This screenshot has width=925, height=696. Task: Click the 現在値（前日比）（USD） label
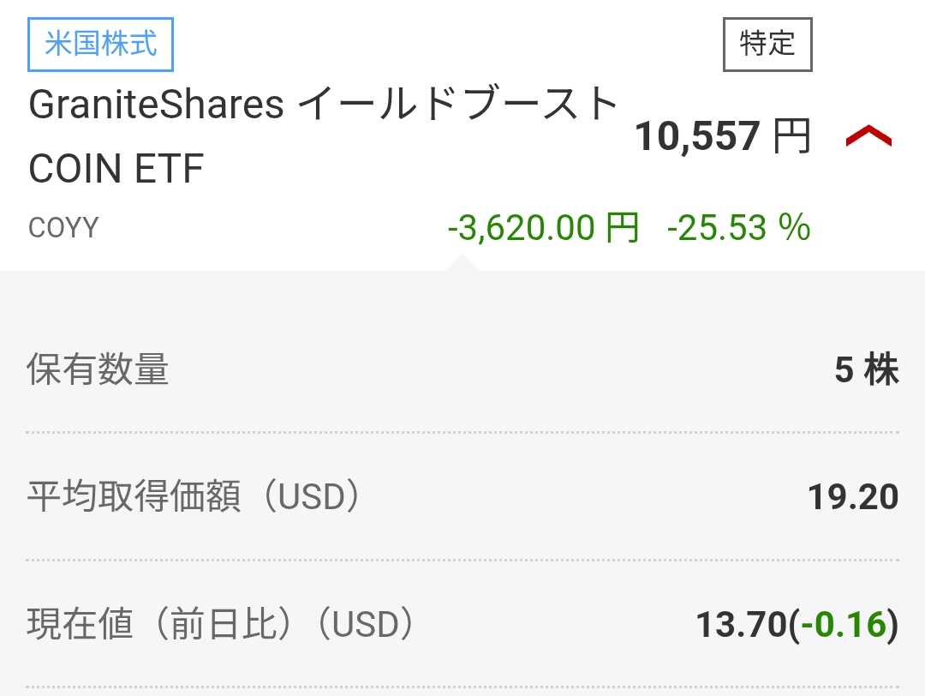point(221,625)
